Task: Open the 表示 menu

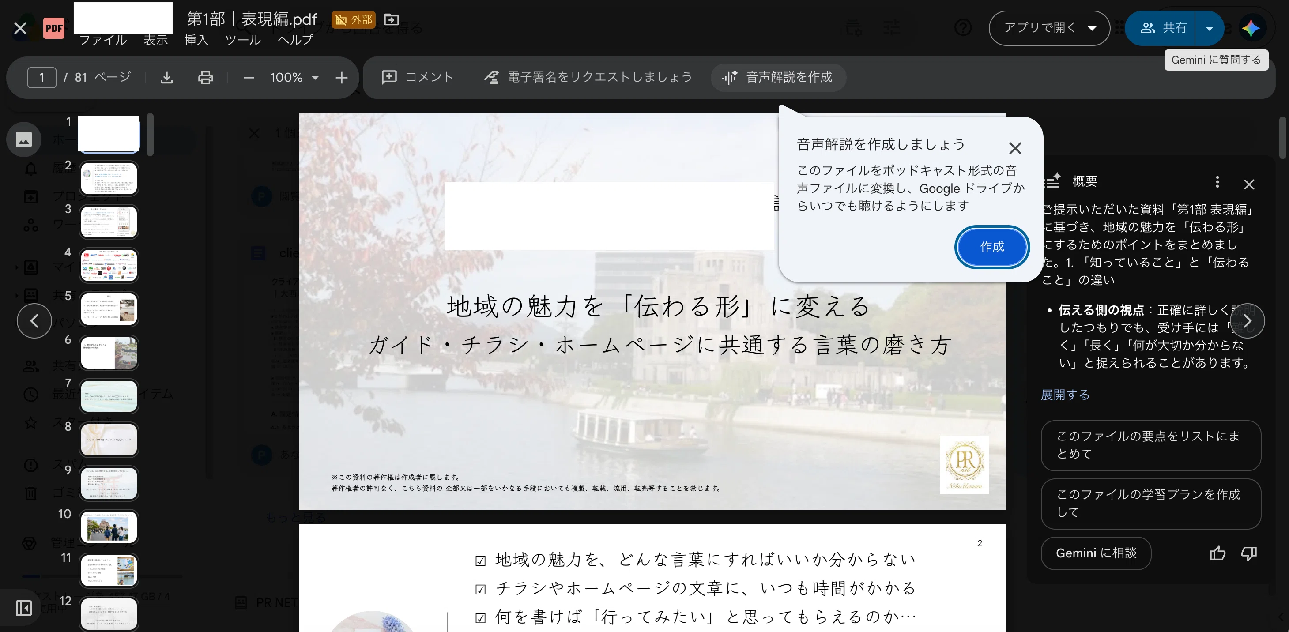Action: coord(156,40)
